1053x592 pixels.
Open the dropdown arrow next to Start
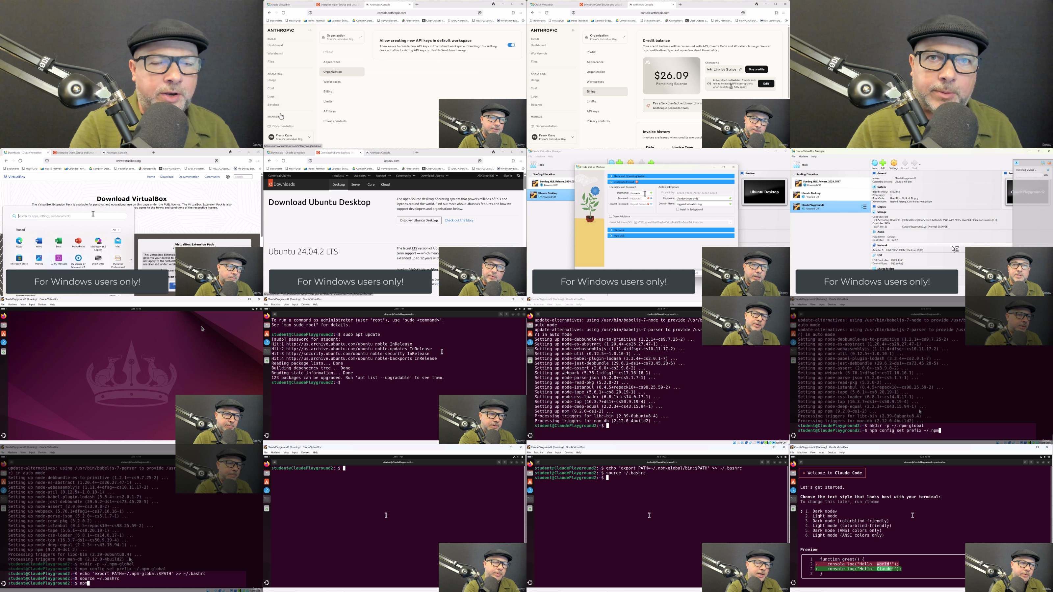[920, 164]
